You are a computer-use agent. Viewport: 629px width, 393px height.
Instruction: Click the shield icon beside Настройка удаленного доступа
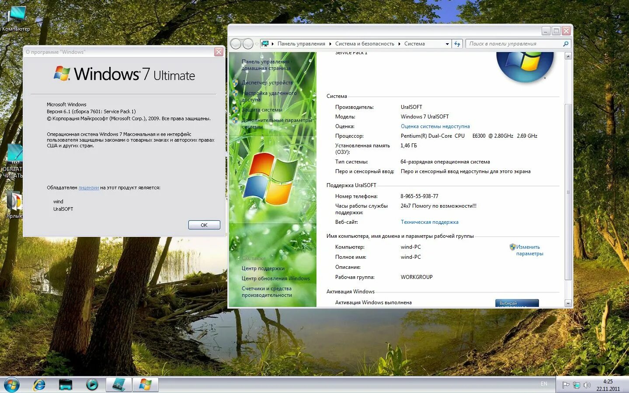(x=235, y=93)
